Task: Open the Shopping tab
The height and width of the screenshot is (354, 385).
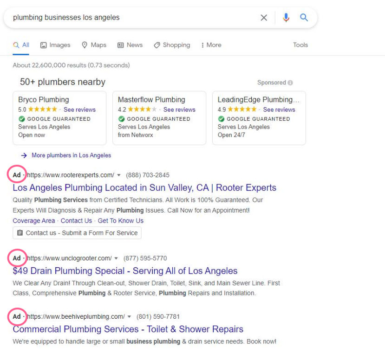Action: click(172, 45)
